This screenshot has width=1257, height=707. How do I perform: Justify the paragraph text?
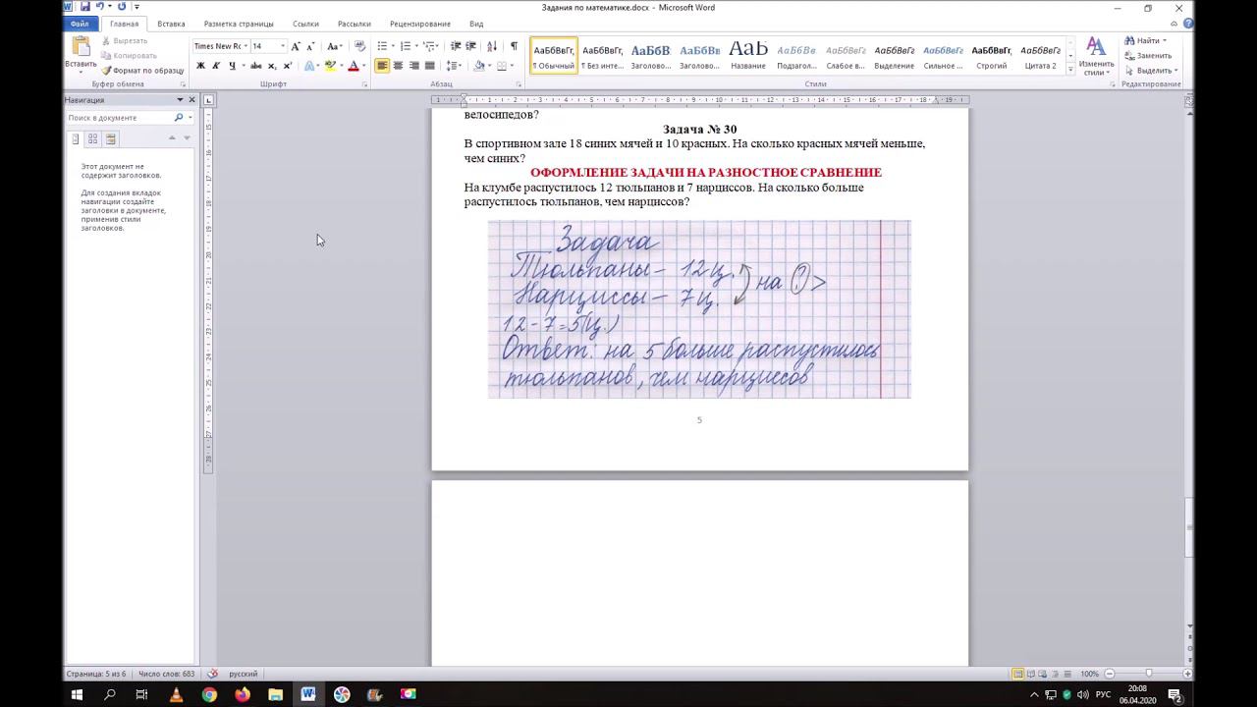click(x=429, y=66)
